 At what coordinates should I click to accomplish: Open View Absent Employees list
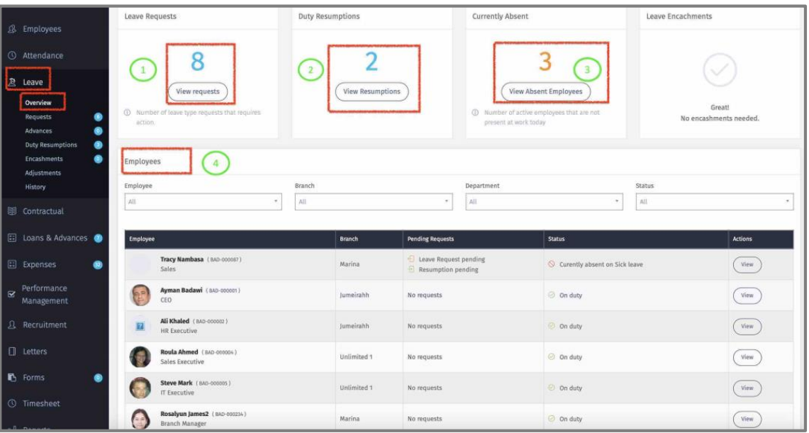tap(545, 91)
